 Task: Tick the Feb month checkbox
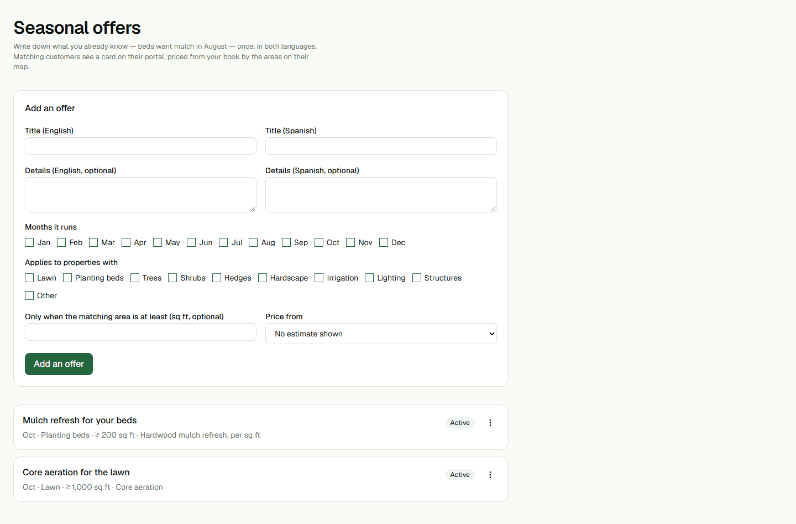click(x=61, y=242)
